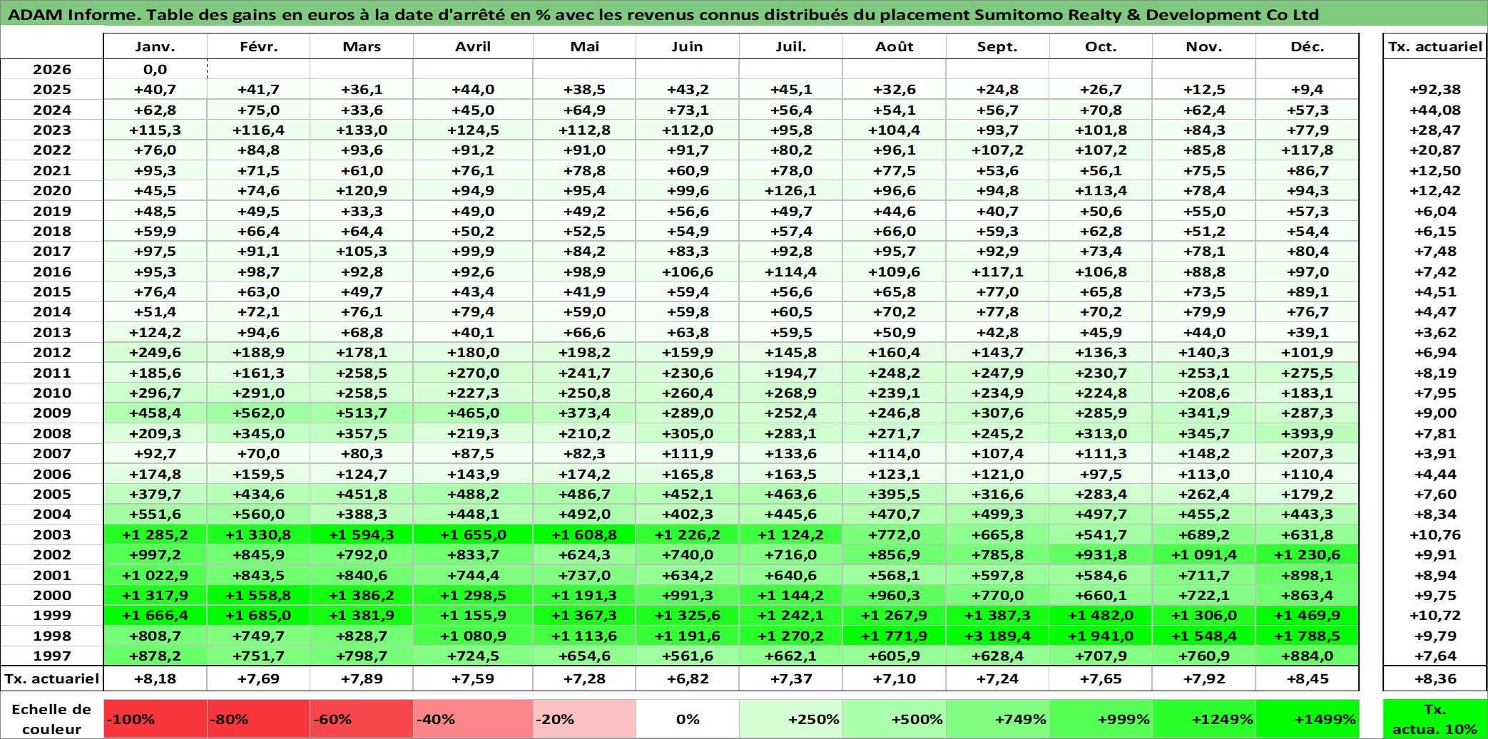Click the +1 685,0 cell in 1999 row
This screenshot has width=1488, height=739.
pos(258,615)
